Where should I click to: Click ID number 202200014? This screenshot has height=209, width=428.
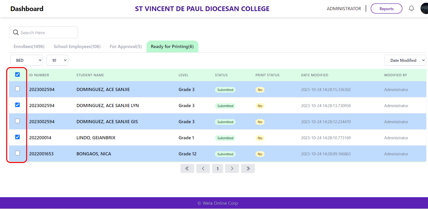[x=40, y=138]
